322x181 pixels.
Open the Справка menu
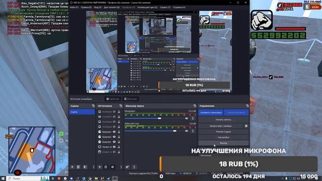pos(179,7)
